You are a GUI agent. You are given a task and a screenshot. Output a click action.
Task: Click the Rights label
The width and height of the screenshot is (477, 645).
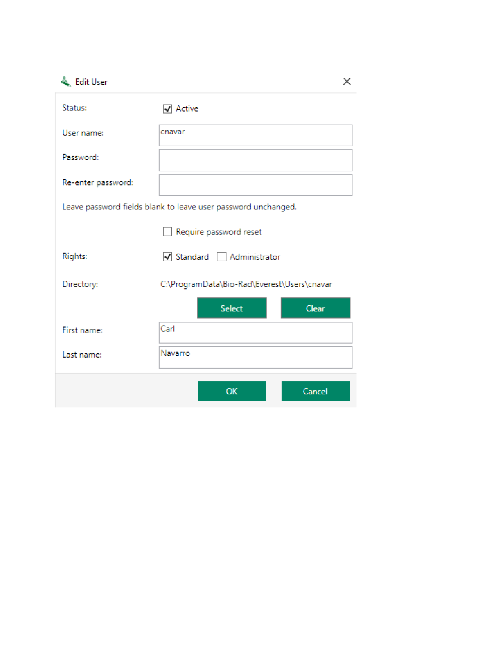pyautogui.click(x=75, y=257)
